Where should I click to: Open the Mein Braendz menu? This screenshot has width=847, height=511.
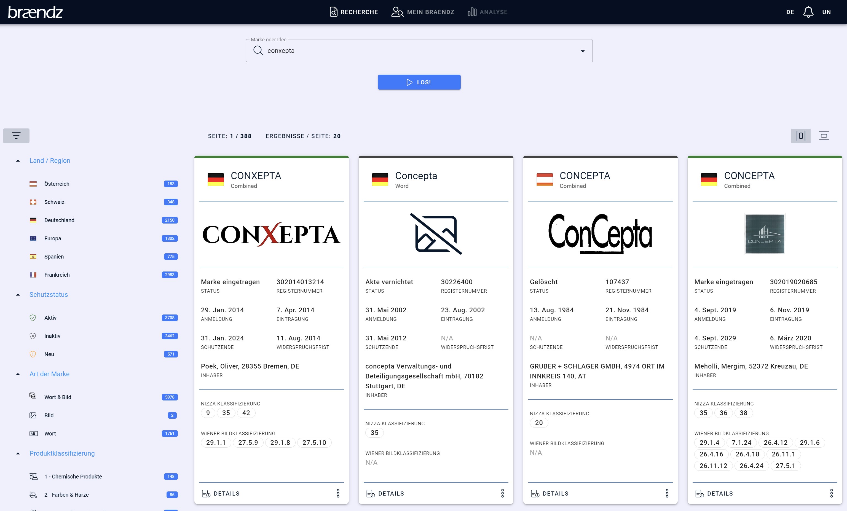[x=423, y=12]
